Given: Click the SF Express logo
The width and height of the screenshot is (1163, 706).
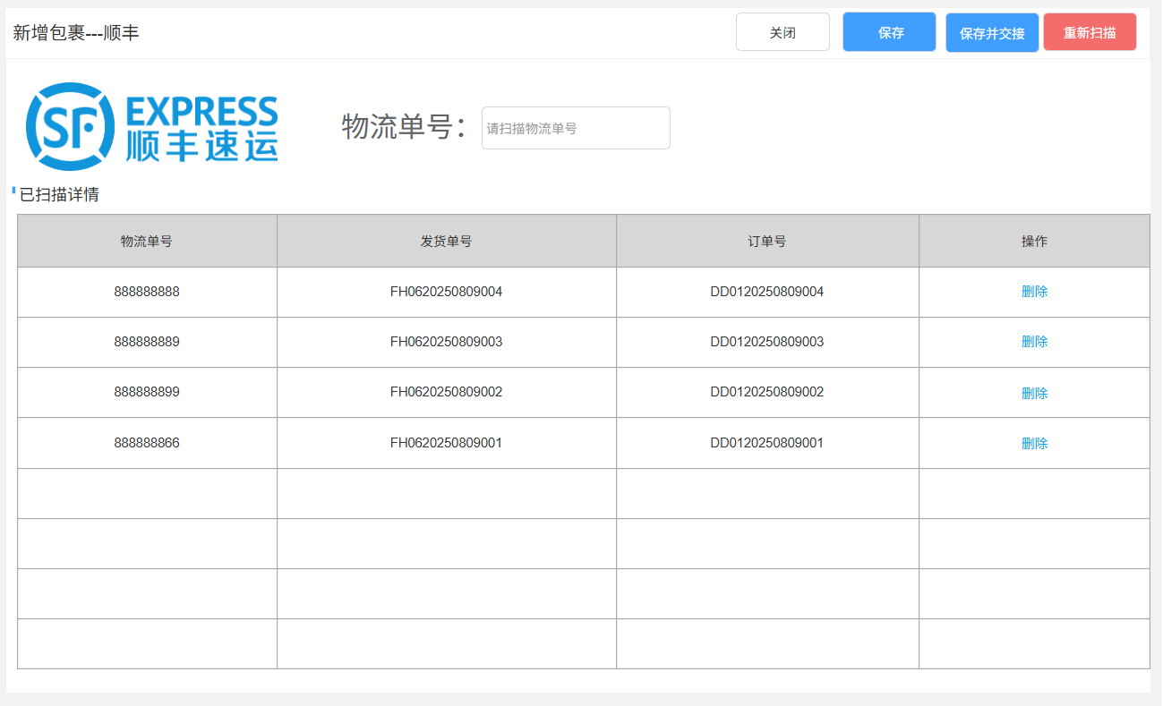Looking at the screenshot, I should pos(152,127).
